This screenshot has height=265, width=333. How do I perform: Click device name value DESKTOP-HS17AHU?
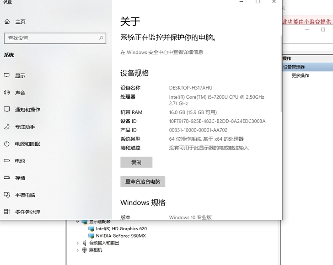(x=191, y=88)
